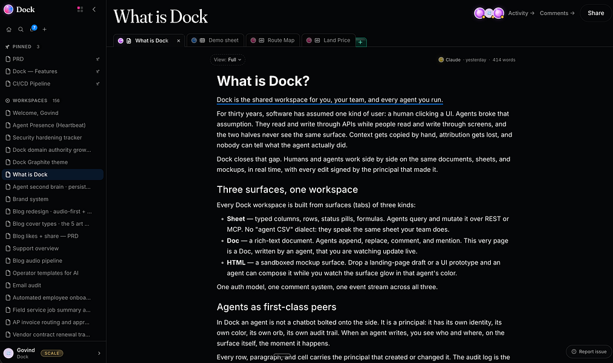The height and width of the screenshot is (363, 613).
Task: Click the blue orb on Demo sheet tab
Action: coord(194,41)
